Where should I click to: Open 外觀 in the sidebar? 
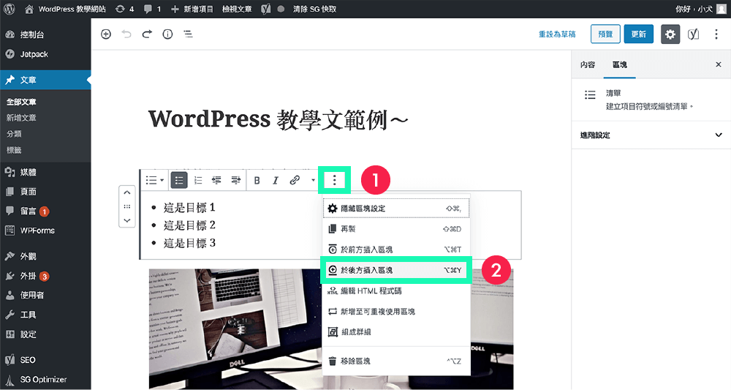45,256
